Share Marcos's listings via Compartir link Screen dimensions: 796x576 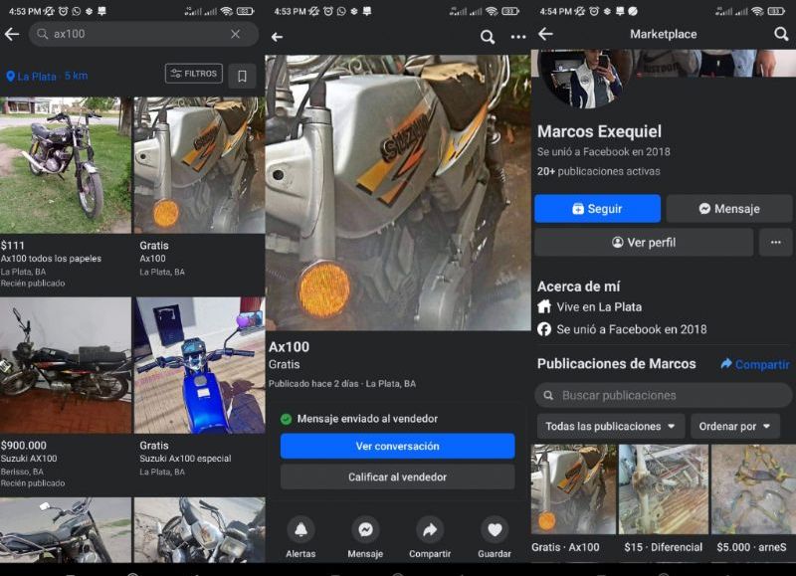(x=755, y=364)
